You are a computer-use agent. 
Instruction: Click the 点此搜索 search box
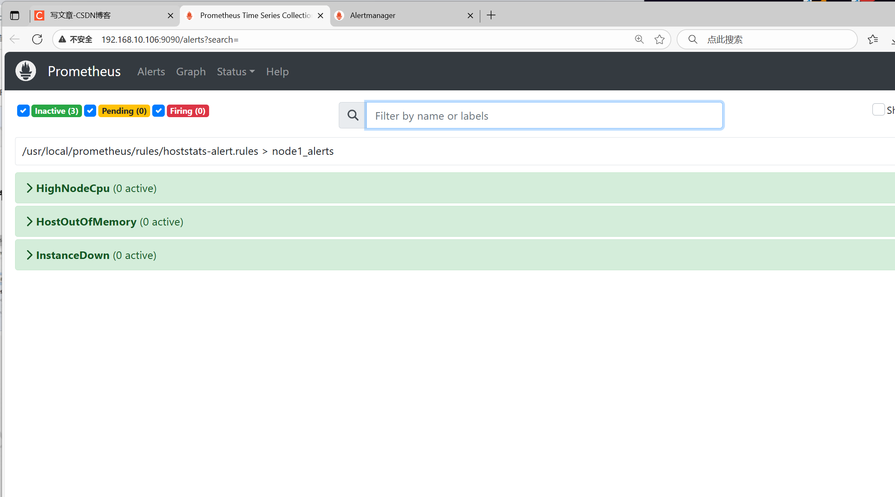pyautogui.click(x=767, y=39)
